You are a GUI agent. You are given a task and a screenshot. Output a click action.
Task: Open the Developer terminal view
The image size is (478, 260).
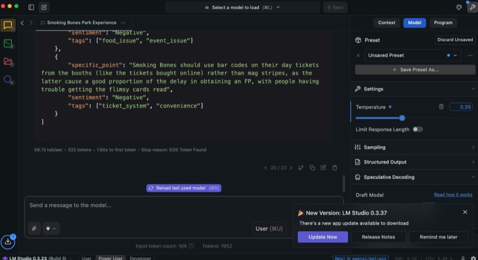(8, 43)
